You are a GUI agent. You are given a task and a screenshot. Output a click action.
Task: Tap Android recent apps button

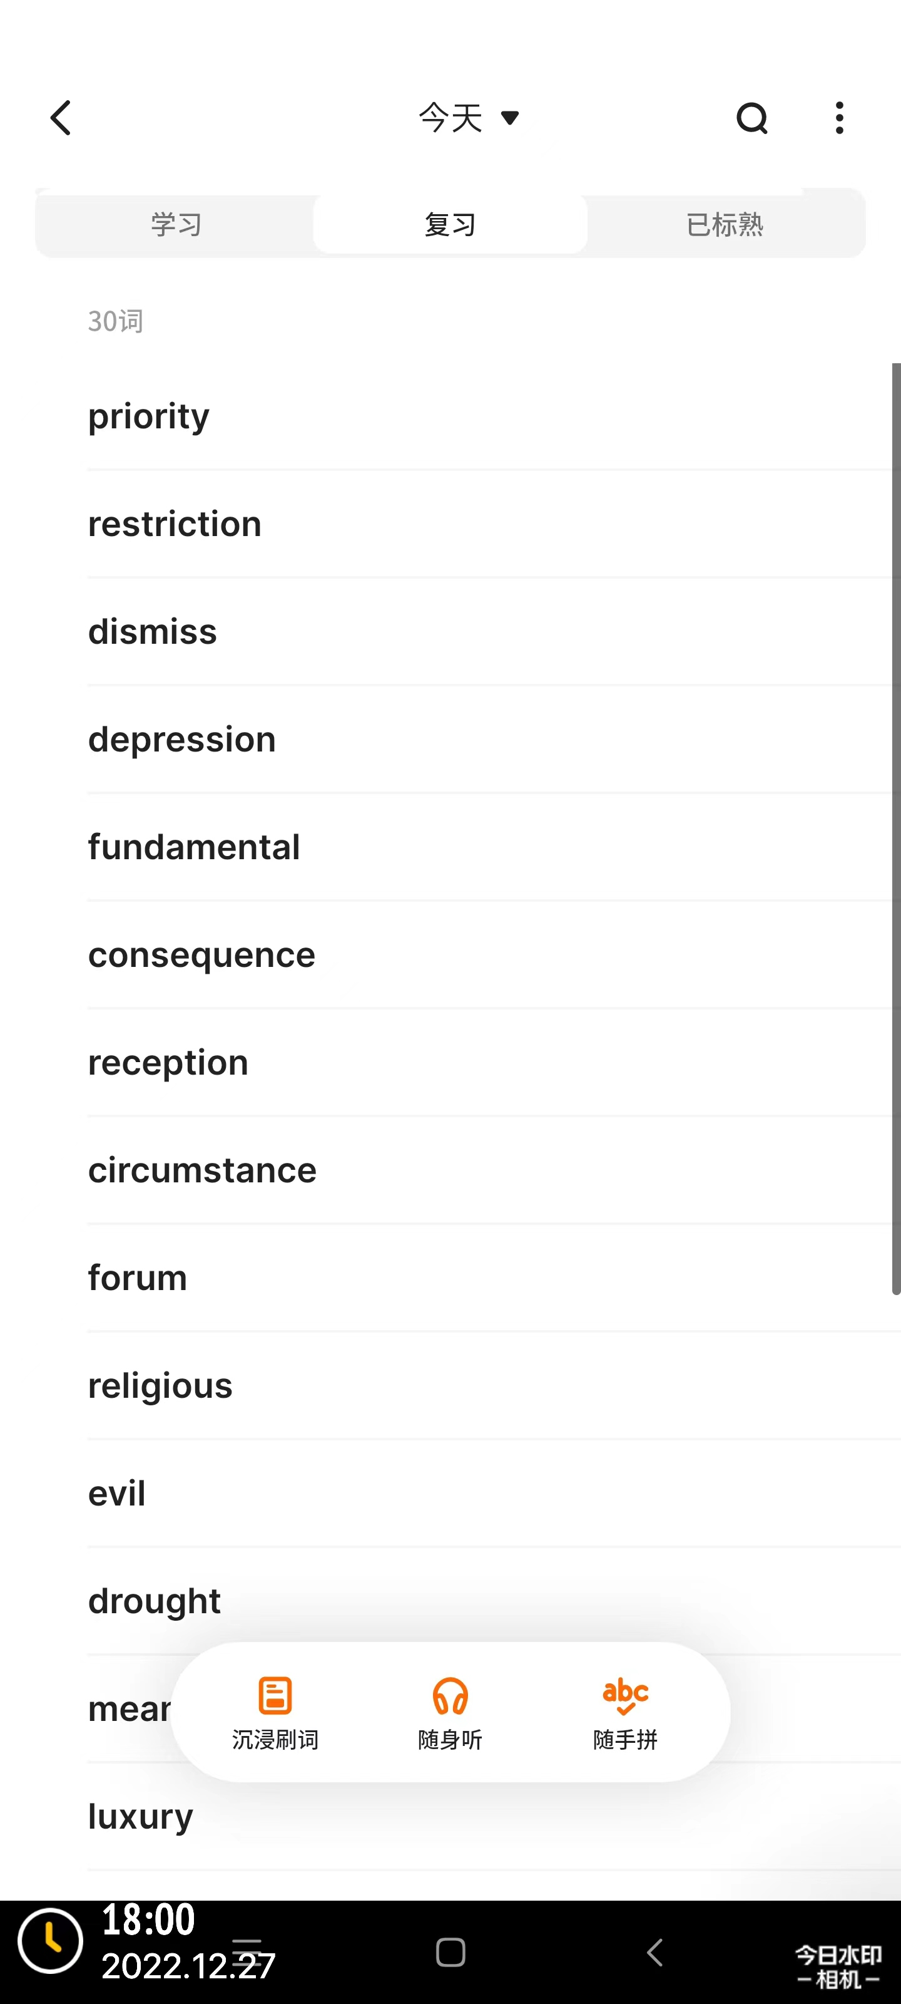click(x=247, y=1951)
